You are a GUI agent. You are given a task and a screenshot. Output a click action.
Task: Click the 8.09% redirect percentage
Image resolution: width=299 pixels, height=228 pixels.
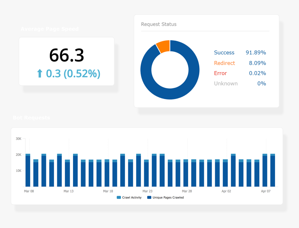coord(257,63)
